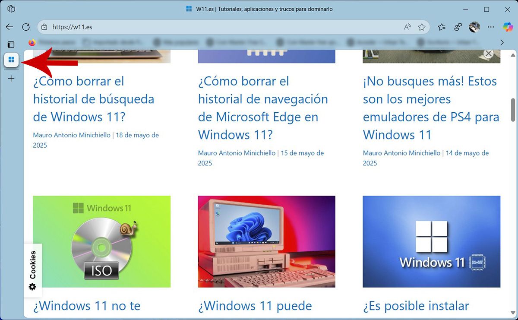Expand the favorites bar overflow chevron
Image resolution: width=518 pixels, height=320 pixels.
pyautogui.click(x=502, y=42)
